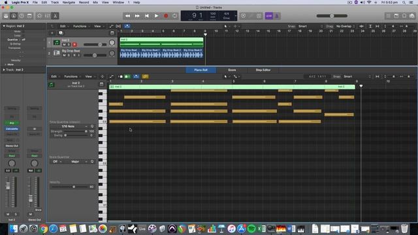The height and width of the screenshot is (235, 418).
Task: Switch to the Piano Roll tab
Action: pos(201,70)
